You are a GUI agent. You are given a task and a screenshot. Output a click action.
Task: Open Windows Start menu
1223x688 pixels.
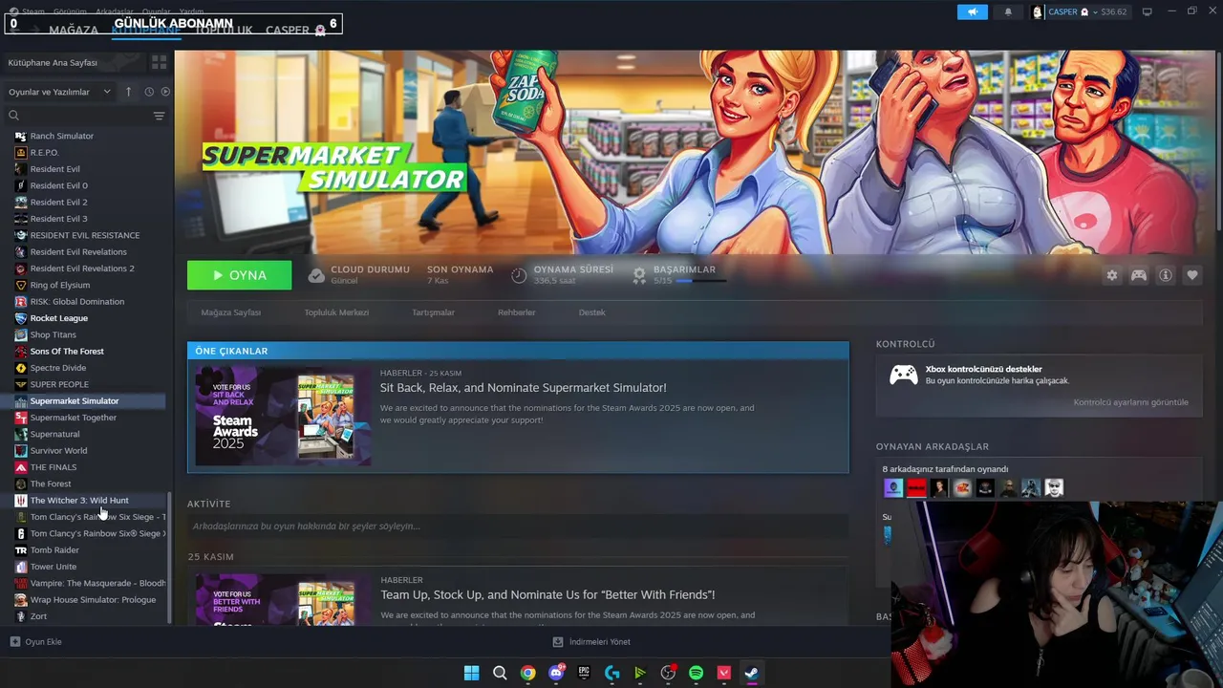coord(471,673)
